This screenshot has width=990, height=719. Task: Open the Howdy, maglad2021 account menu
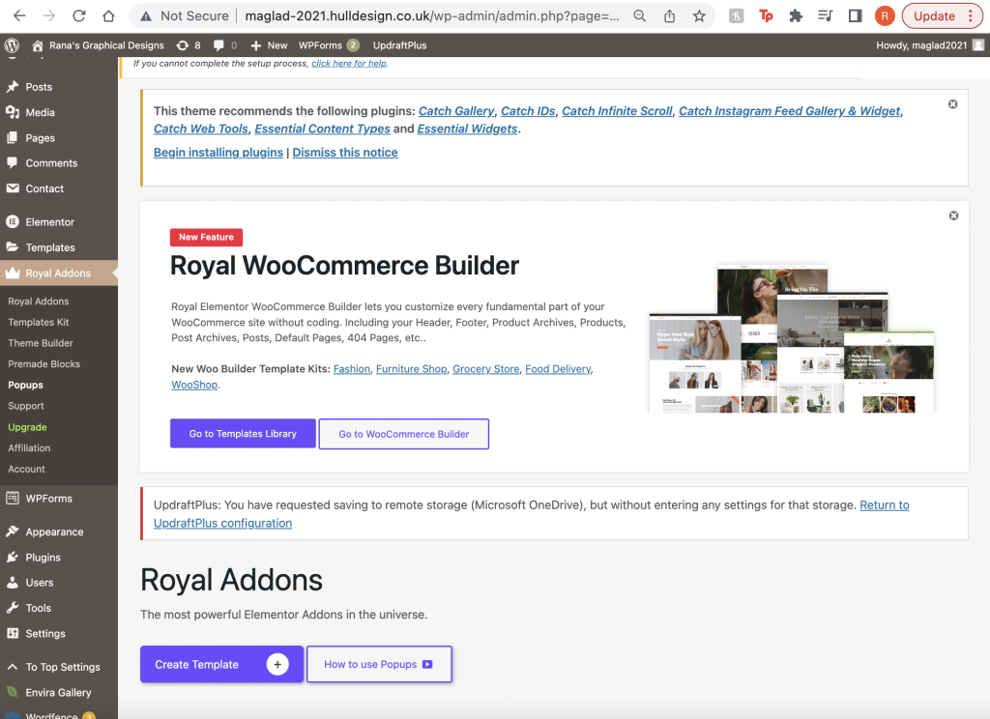[x=930, y=45]
